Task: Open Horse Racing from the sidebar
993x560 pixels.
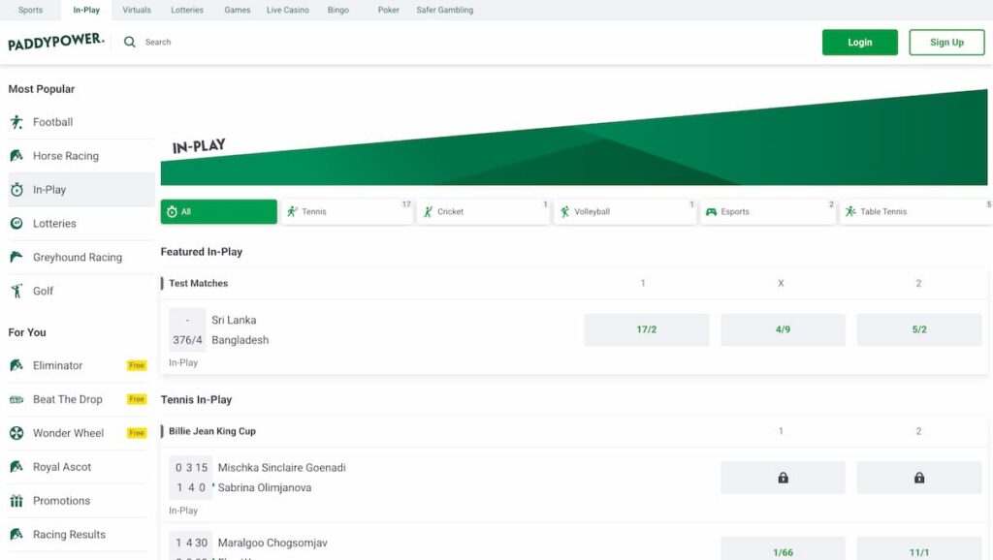Action: click(16, 156)
